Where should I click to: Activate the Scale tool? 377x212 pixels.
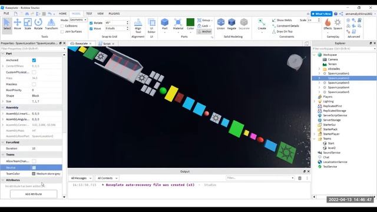[28, 24]
